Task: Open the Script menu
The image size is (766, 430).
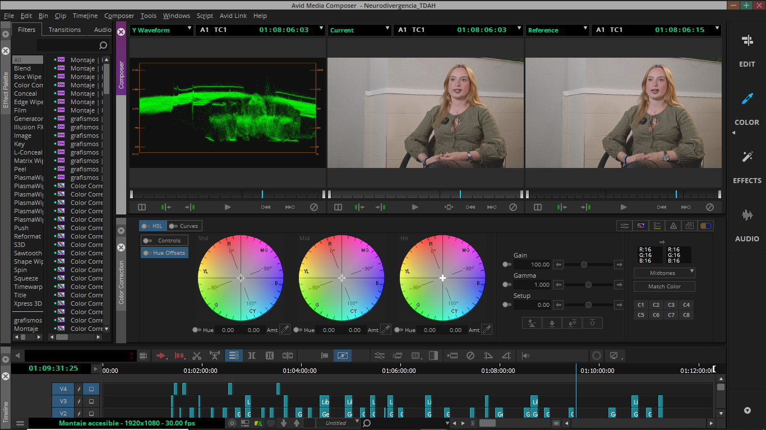Action: tap(205, 16)
